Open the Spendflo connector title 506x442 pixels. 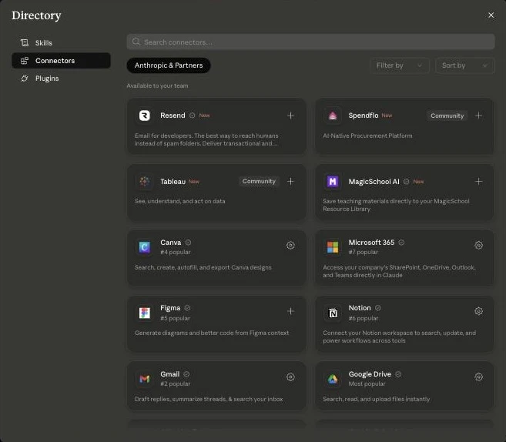click(x=364, y=116)
